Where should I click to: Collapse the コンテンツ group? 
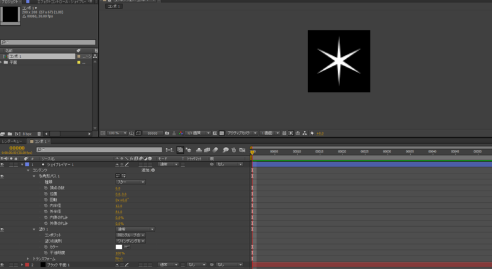[x=28, y=170]
